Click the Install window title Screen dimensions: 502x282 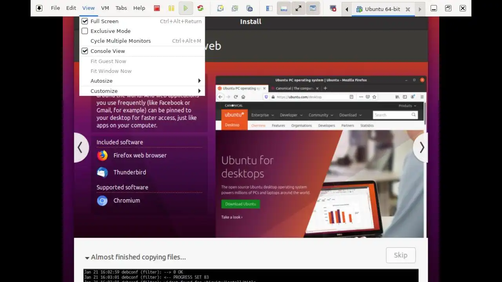pyautogui.click(x=251, y=22)
